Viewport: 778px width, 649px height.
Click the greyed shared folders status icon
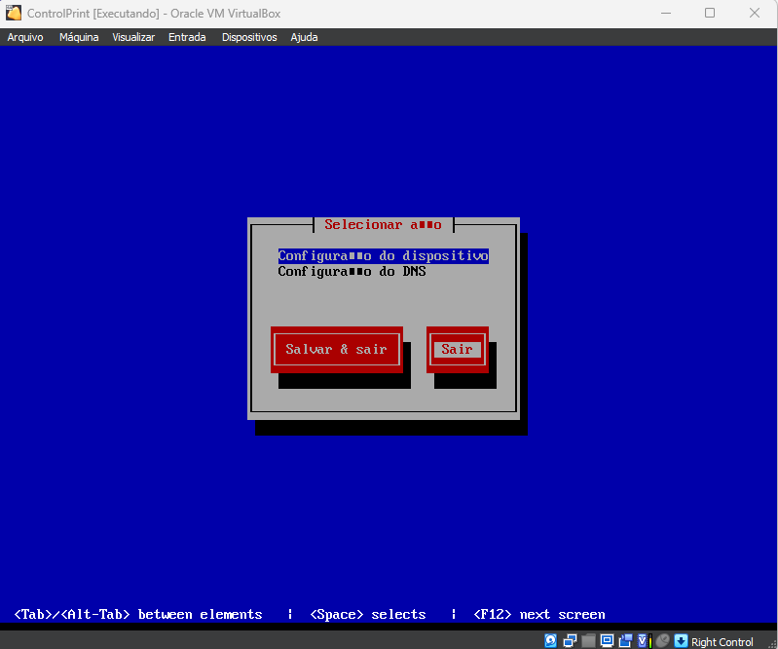588,641
